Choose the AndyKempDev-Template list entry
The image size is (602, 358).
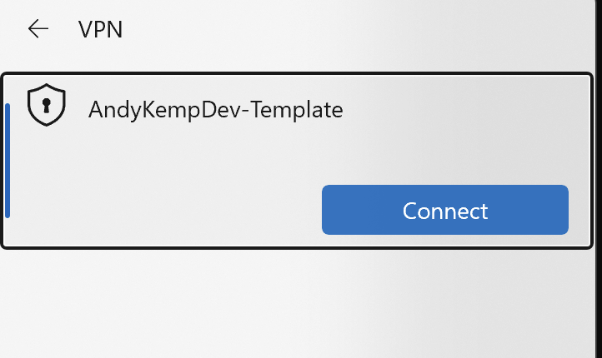click(297, 161)
